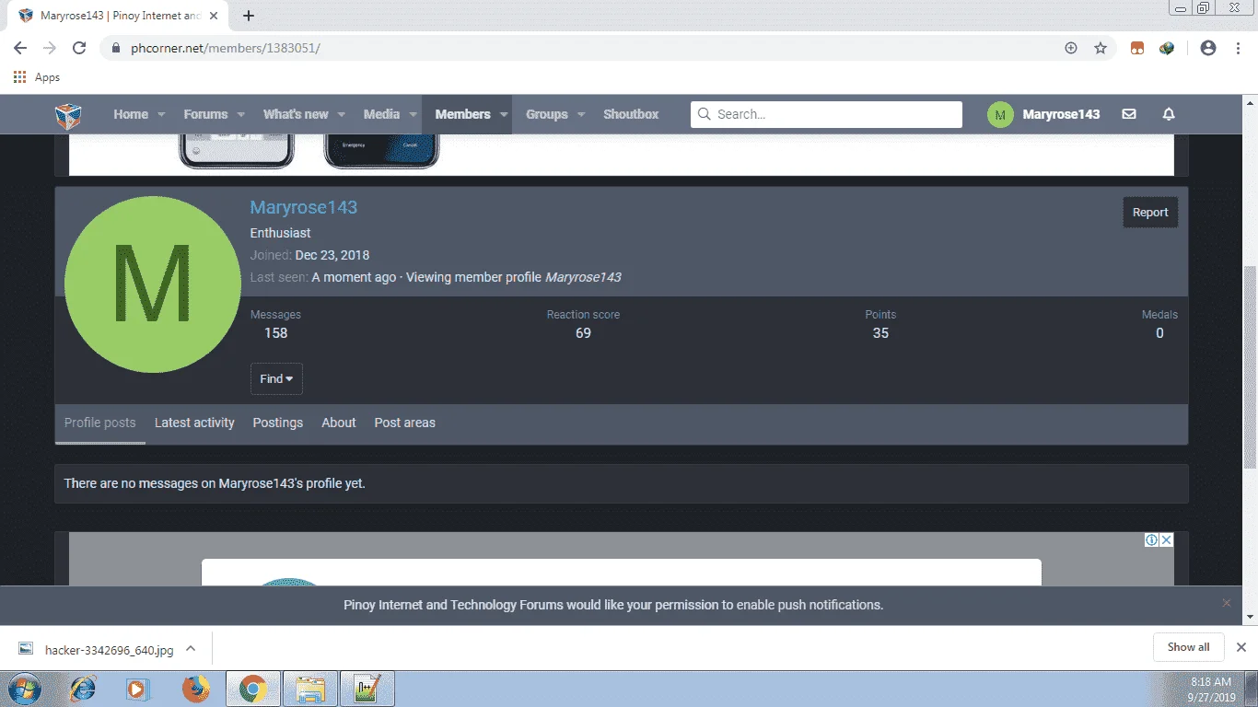
Task: Expand the Media menu dropdown arrow
Action: click(x=413, y=115)
